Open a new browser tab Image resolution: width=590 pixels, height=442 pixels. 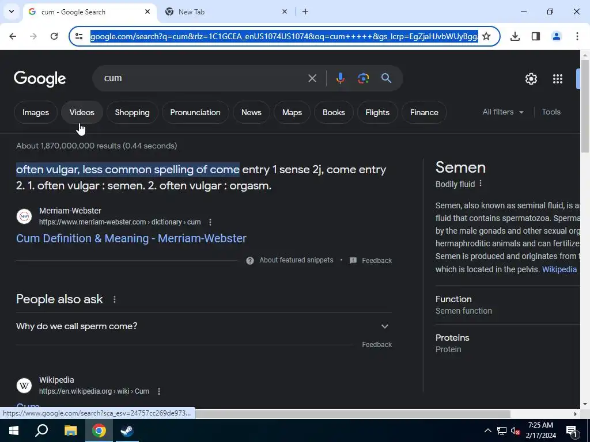(x=305, y=12)
